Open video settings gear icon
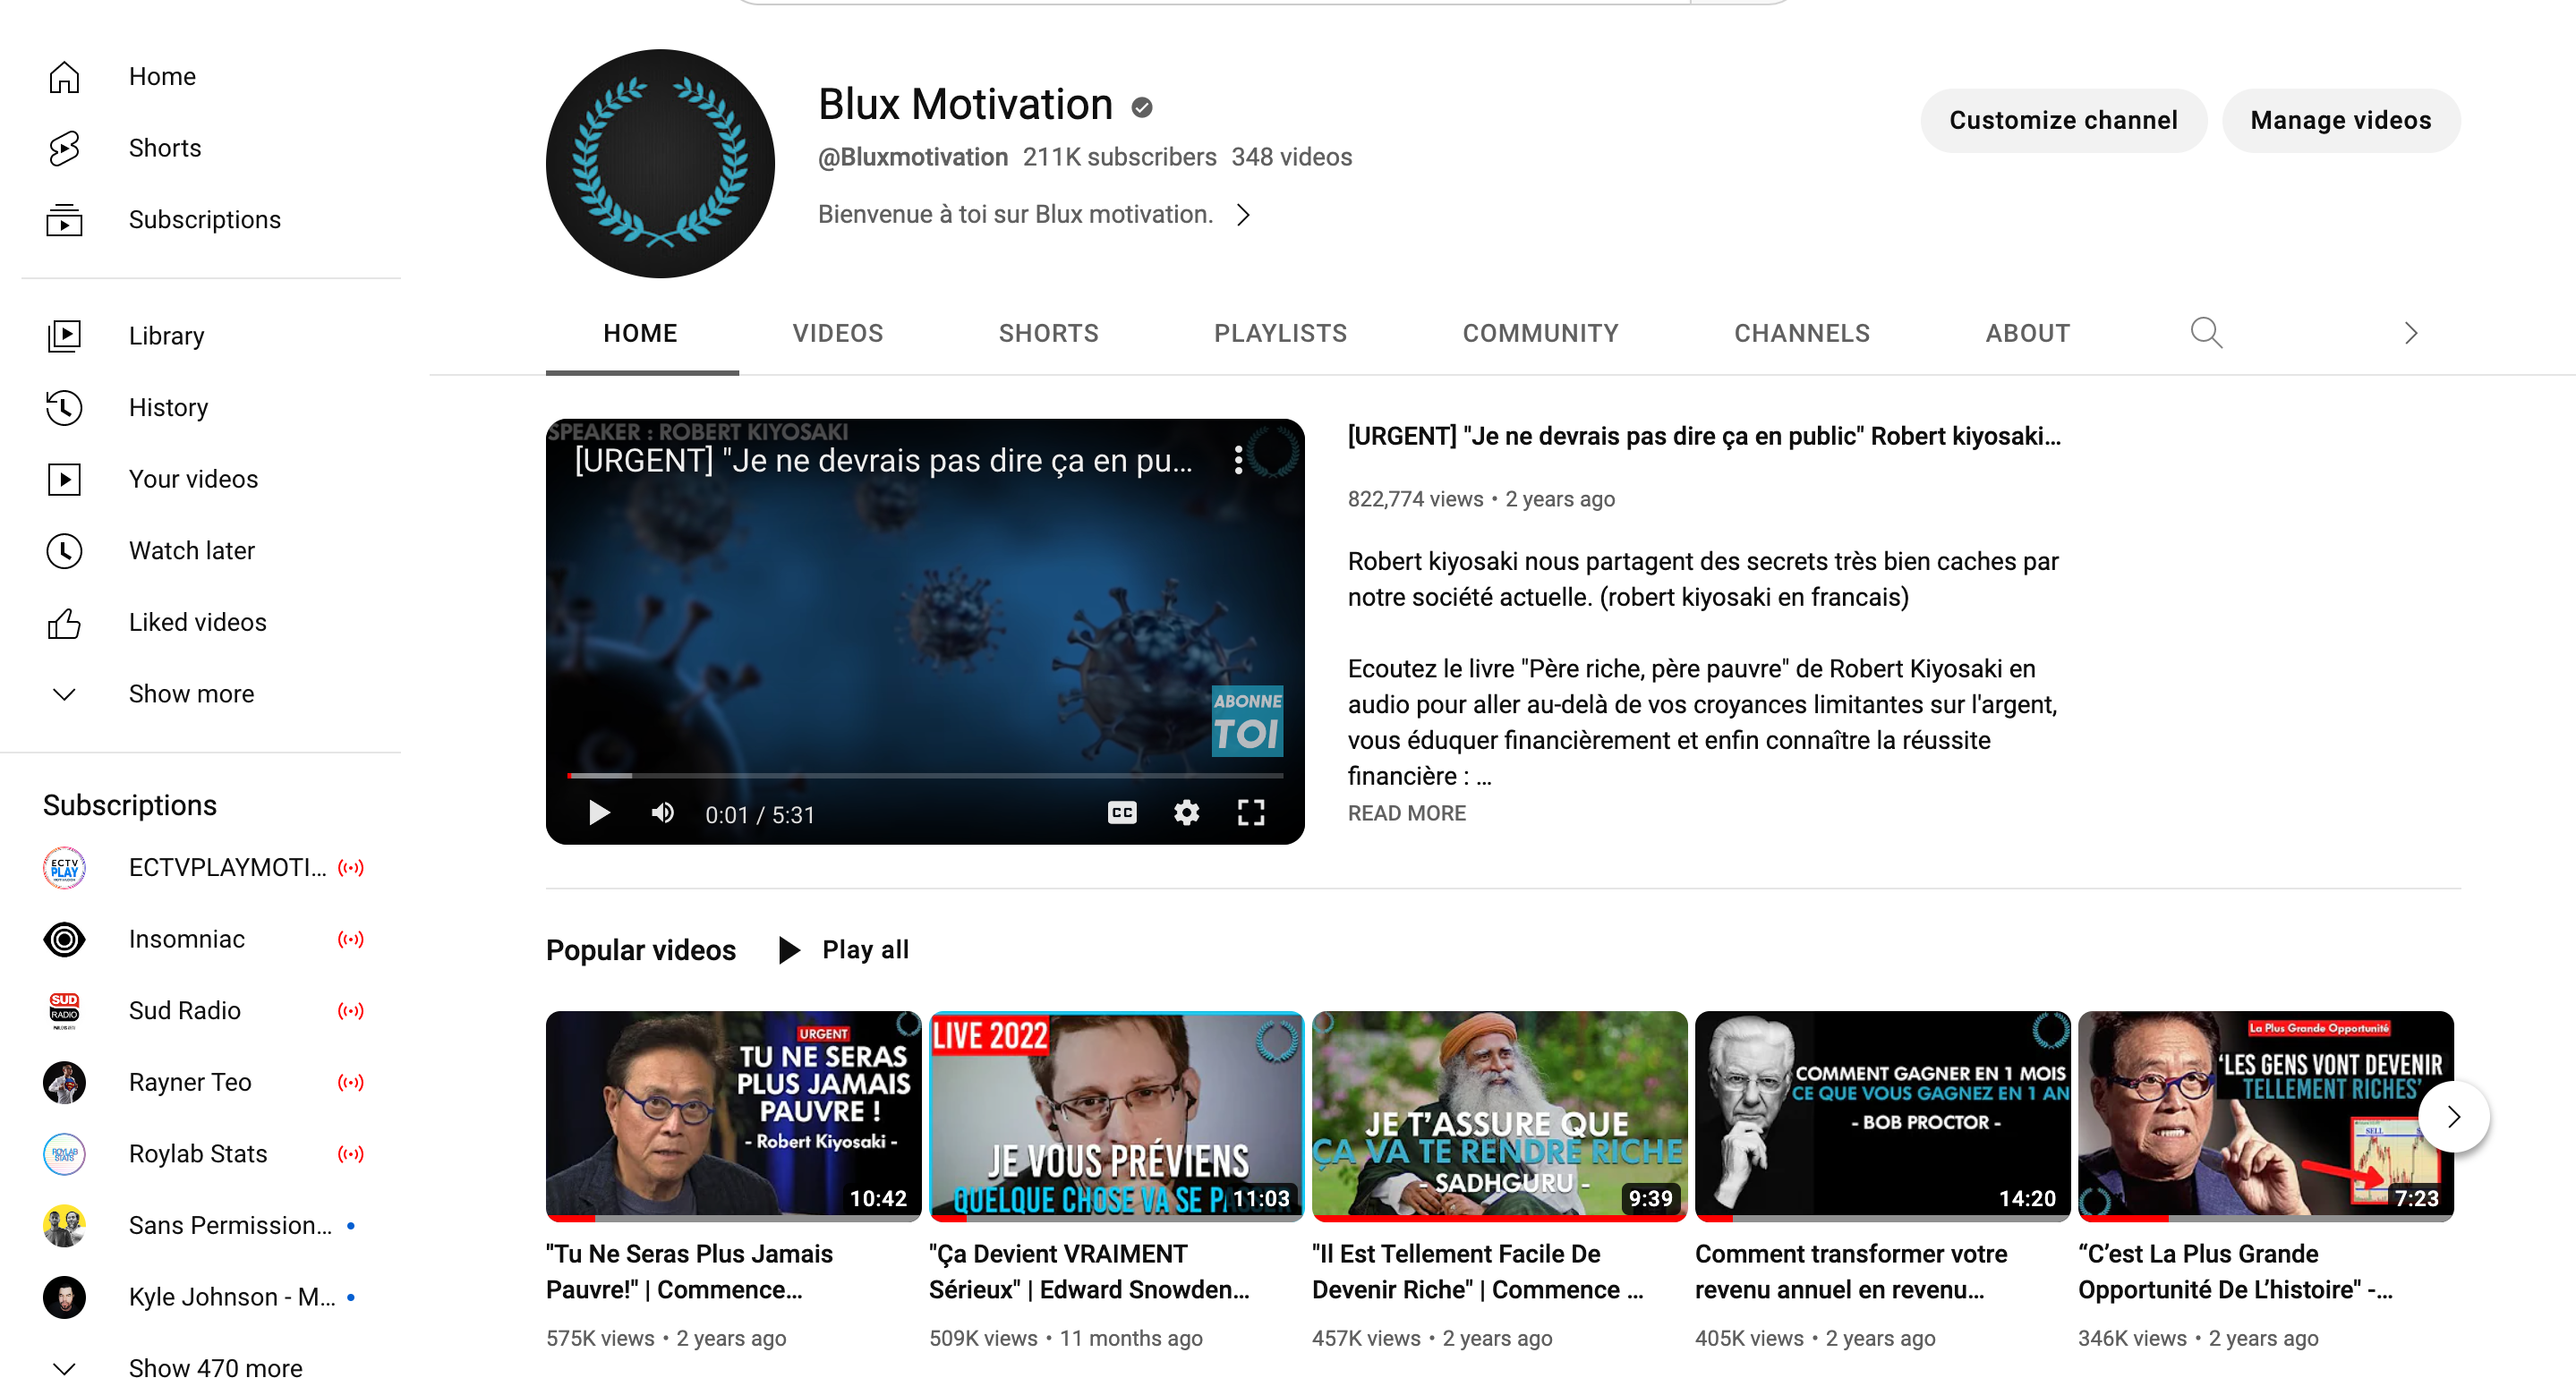 click(x=1186, y=813)
